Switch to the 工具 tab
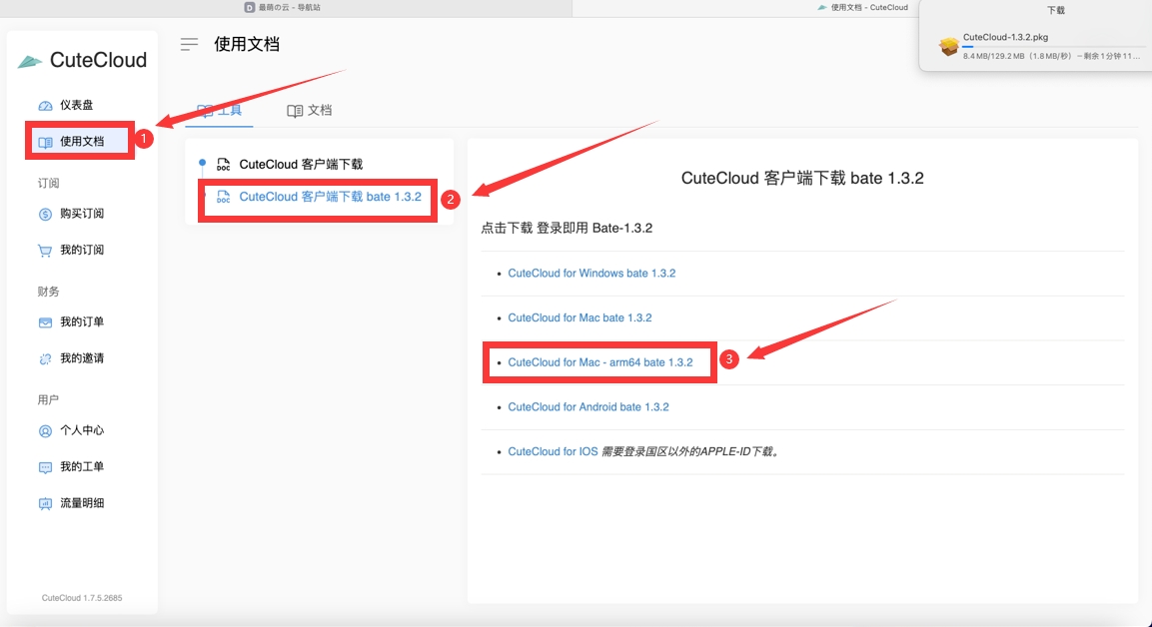This screenshot has height=627, width=1152. [220, 110]
